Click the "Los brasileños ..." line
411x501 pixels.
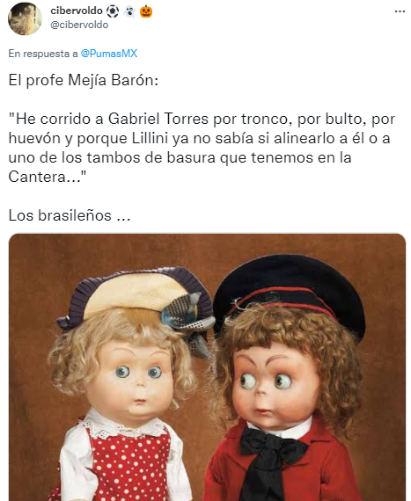tap(70, 215)
